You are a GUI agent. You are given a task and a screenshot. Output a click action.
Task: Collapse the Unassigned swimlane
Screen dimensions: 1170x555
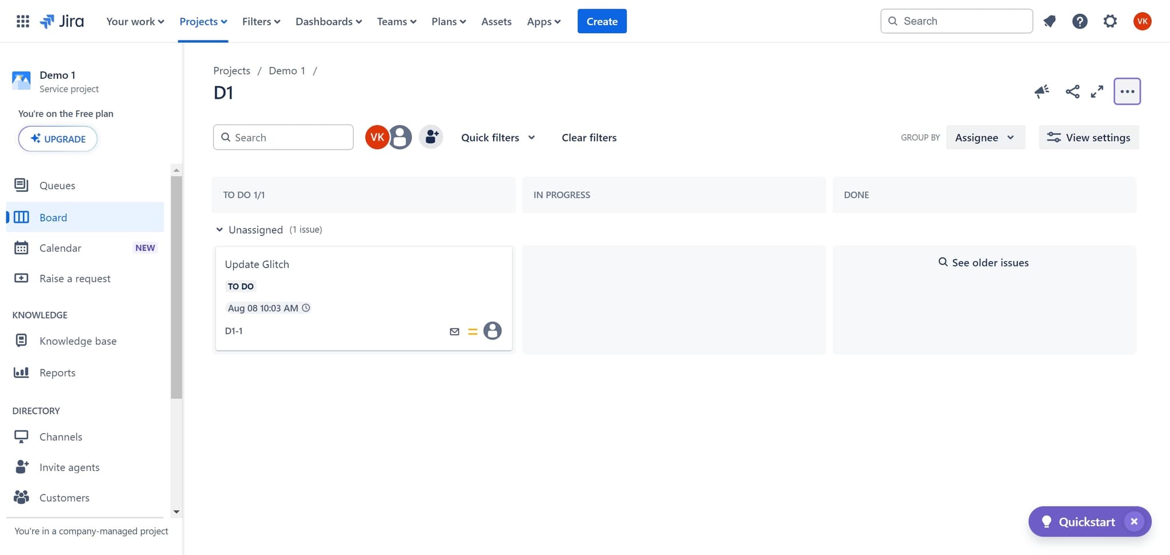[219, 230]
